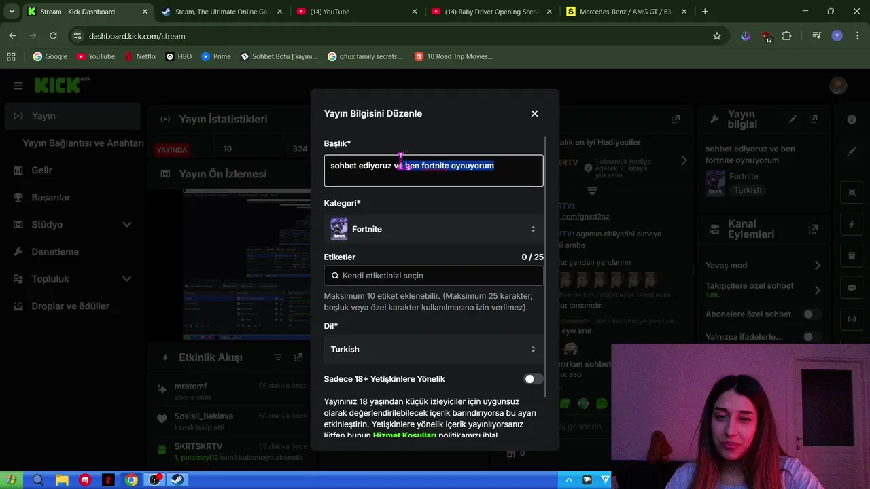Pop out the Etkinlik Akışı panel

298,357
